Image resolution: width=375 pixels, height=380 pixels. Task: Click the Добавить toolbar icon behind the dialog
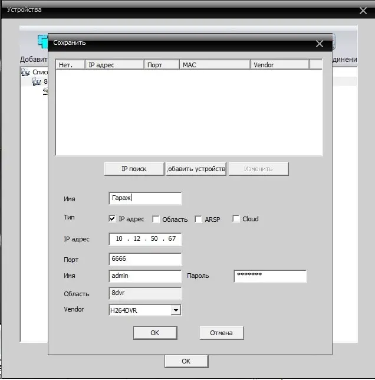41,41
